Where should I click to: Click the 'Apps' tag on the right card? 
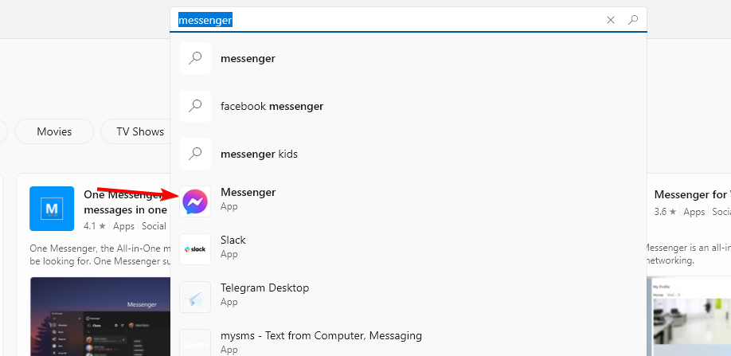(x=694, y=212)
